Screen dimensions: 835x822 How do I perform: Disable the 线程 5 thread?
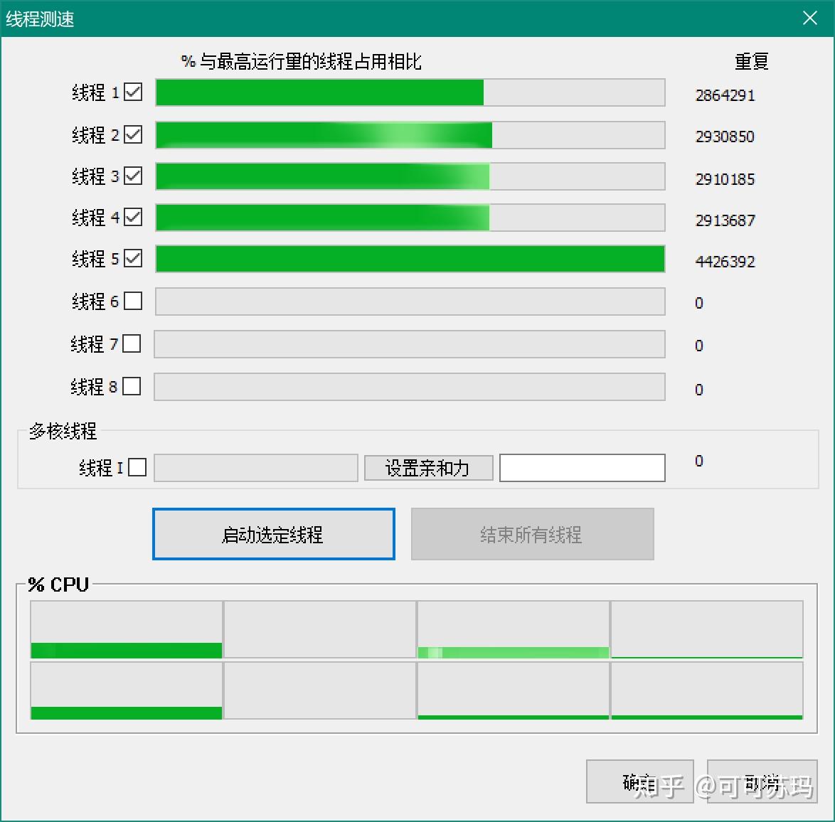click(x=132, y=259)
